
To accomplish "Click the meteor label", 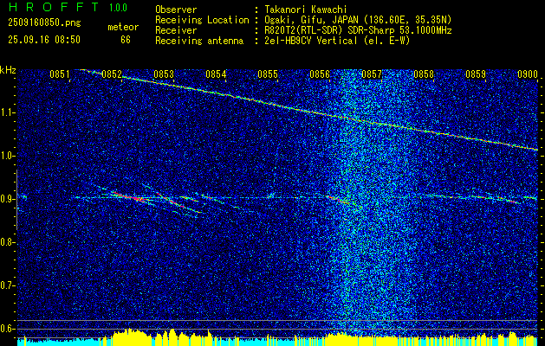I will 123,27.
